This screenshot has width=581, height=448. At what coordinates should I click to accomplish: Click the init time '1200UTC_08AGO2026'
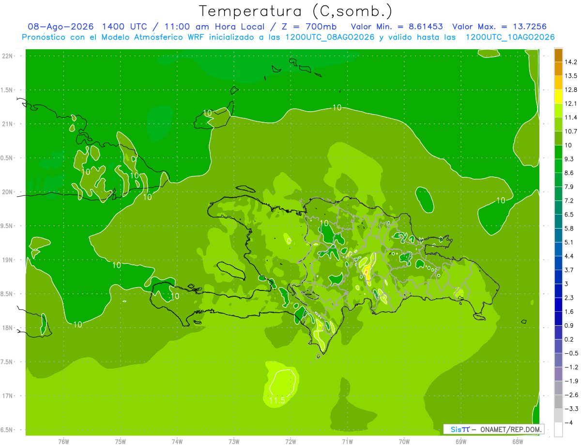pos(331,37)
